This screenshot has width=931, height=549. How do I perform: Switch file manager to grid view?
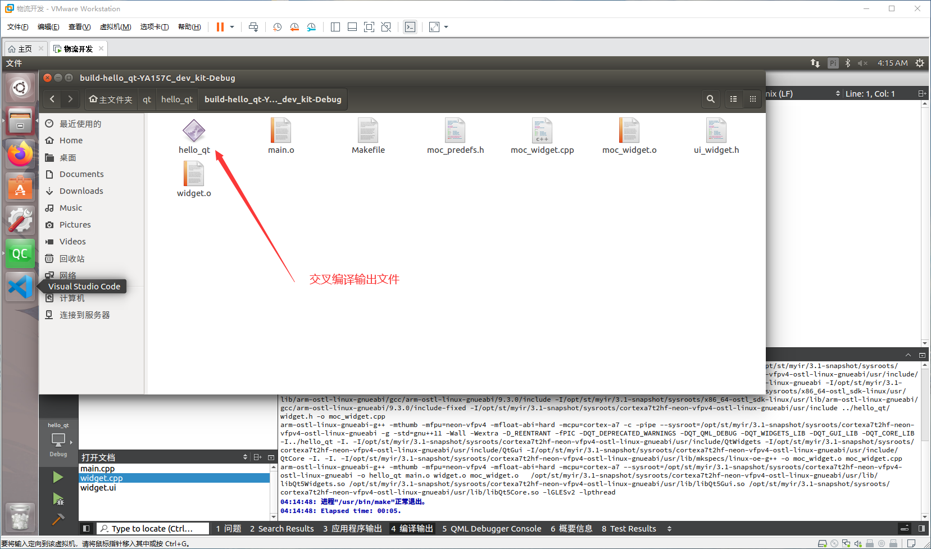[752, 99]
